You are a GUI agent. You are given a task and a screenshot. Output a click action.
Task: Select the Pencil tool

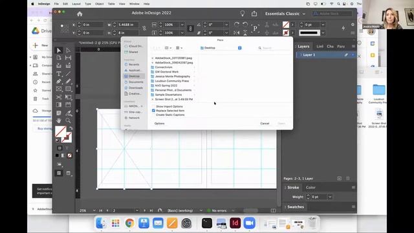click(x=68, y=82)
